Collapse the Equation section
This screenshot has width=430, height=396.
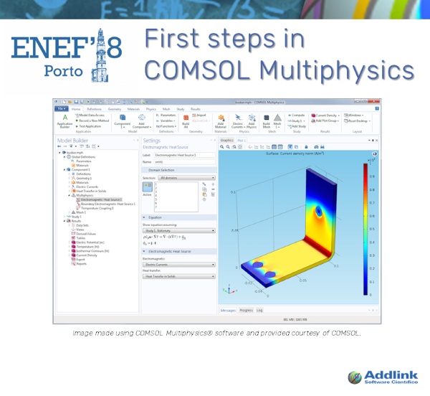point(144,216)
